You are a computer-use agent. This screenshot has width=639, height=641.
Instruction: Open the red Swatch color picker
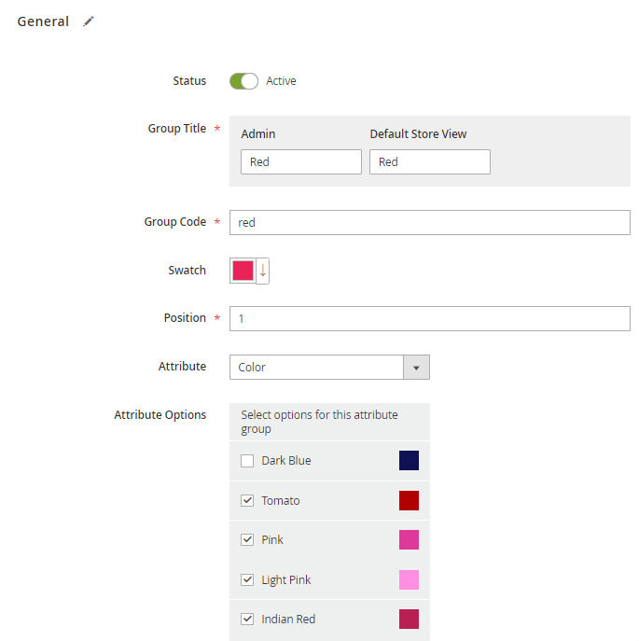(243, 271)
